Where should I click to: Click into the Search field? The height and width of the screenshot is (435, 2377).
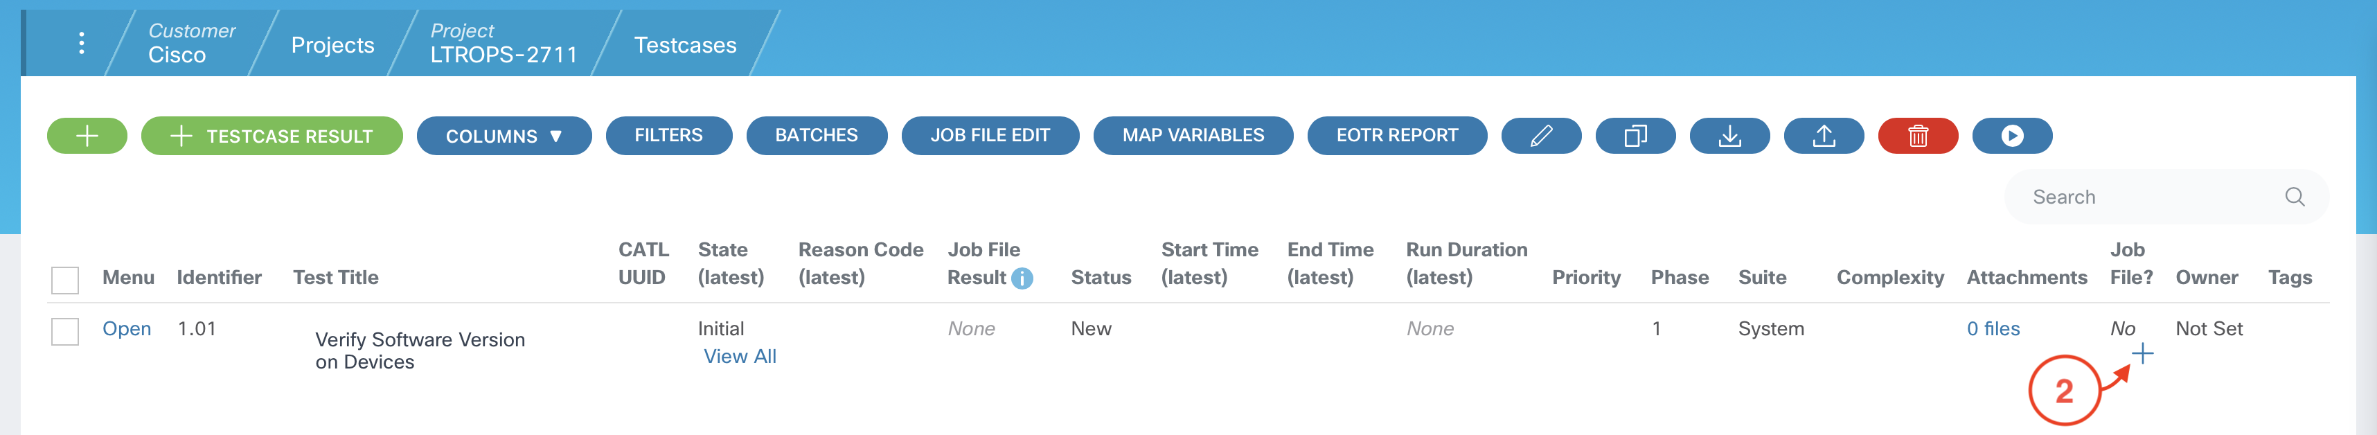(x=2150, y=197)
